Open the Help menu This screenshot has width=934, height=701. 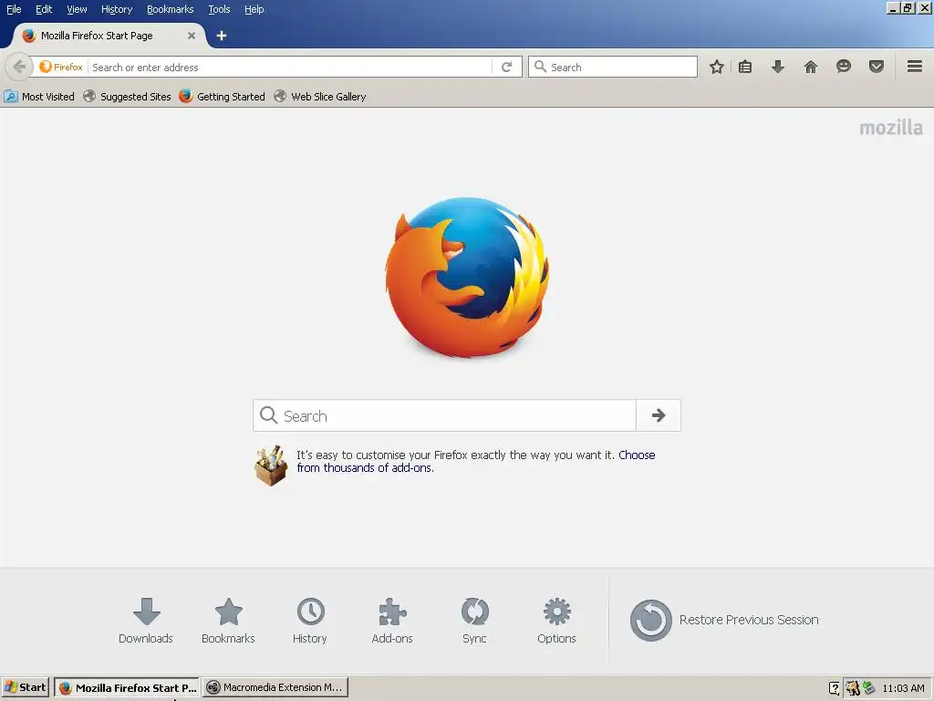pyautogui.click(x=254, y=9)
